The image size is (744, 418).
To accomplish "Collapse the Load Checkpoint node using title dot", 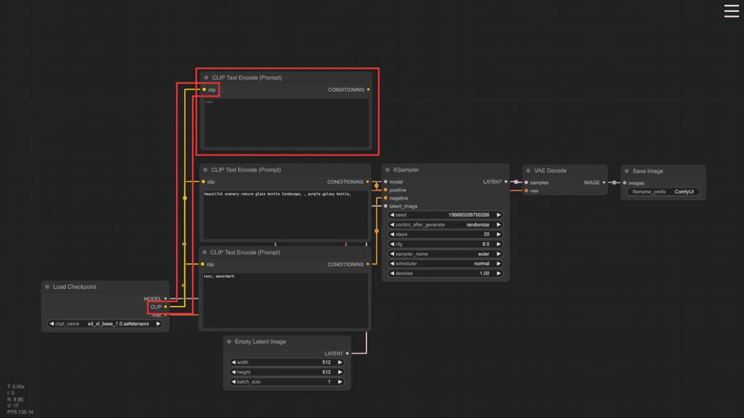I will tap(47, 287).
